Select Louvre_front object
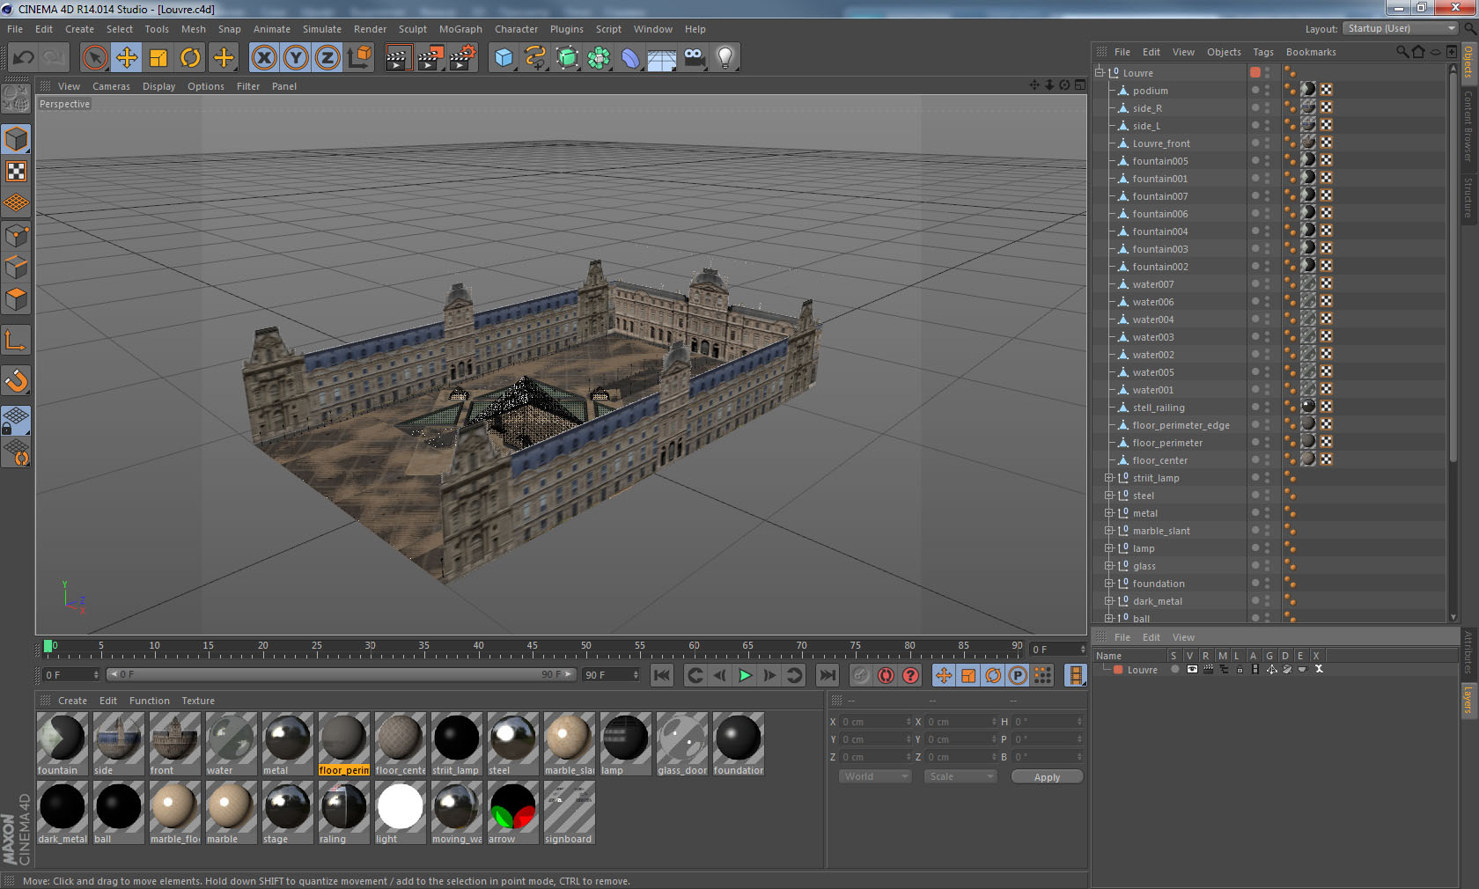 coord(1161,143)
